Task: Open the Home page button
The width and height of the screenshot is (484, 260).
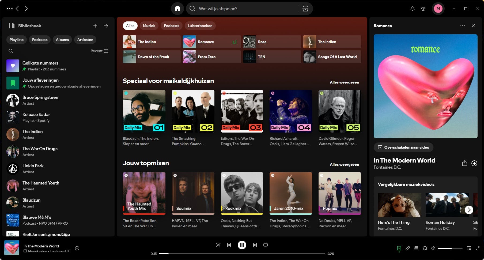Action: [x=177, y=9]
